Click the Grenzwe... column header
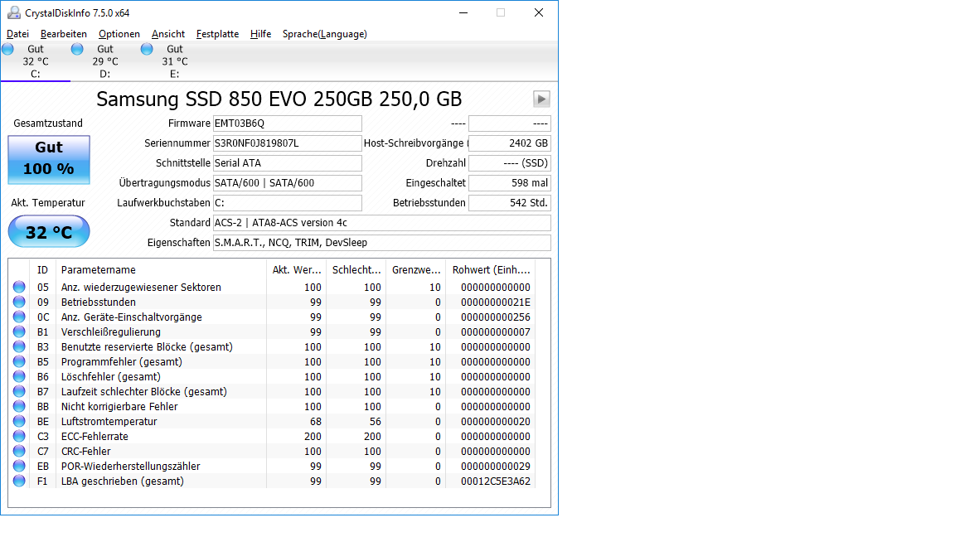The image size is (955, 537). click(x=416, y=269)
